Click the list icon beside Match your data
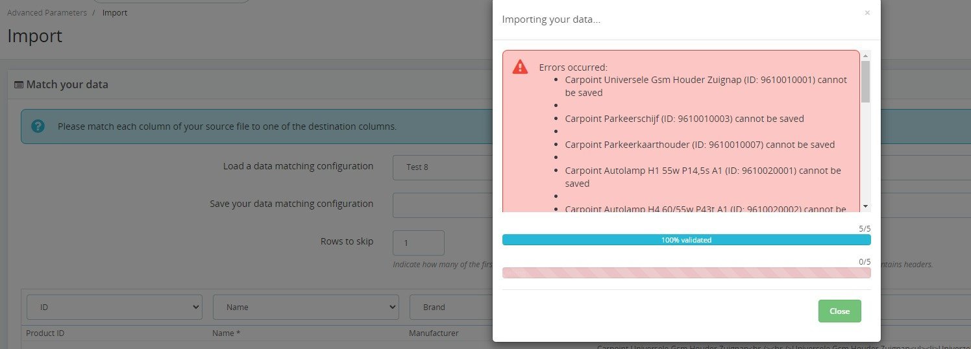The width and height of the screenshot is (971, 349). 19,84
